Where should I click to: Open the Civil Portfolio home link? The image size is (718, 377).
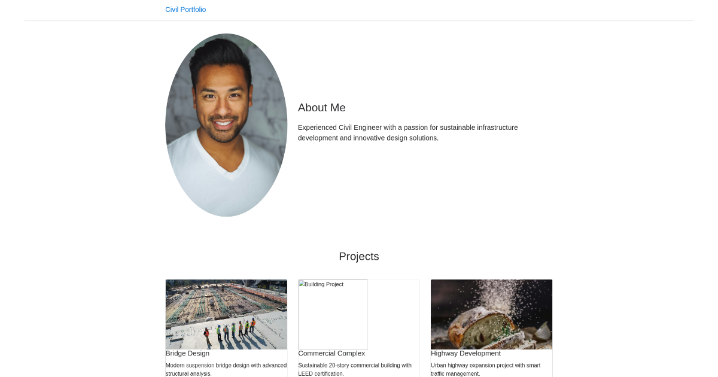[185, 10]
